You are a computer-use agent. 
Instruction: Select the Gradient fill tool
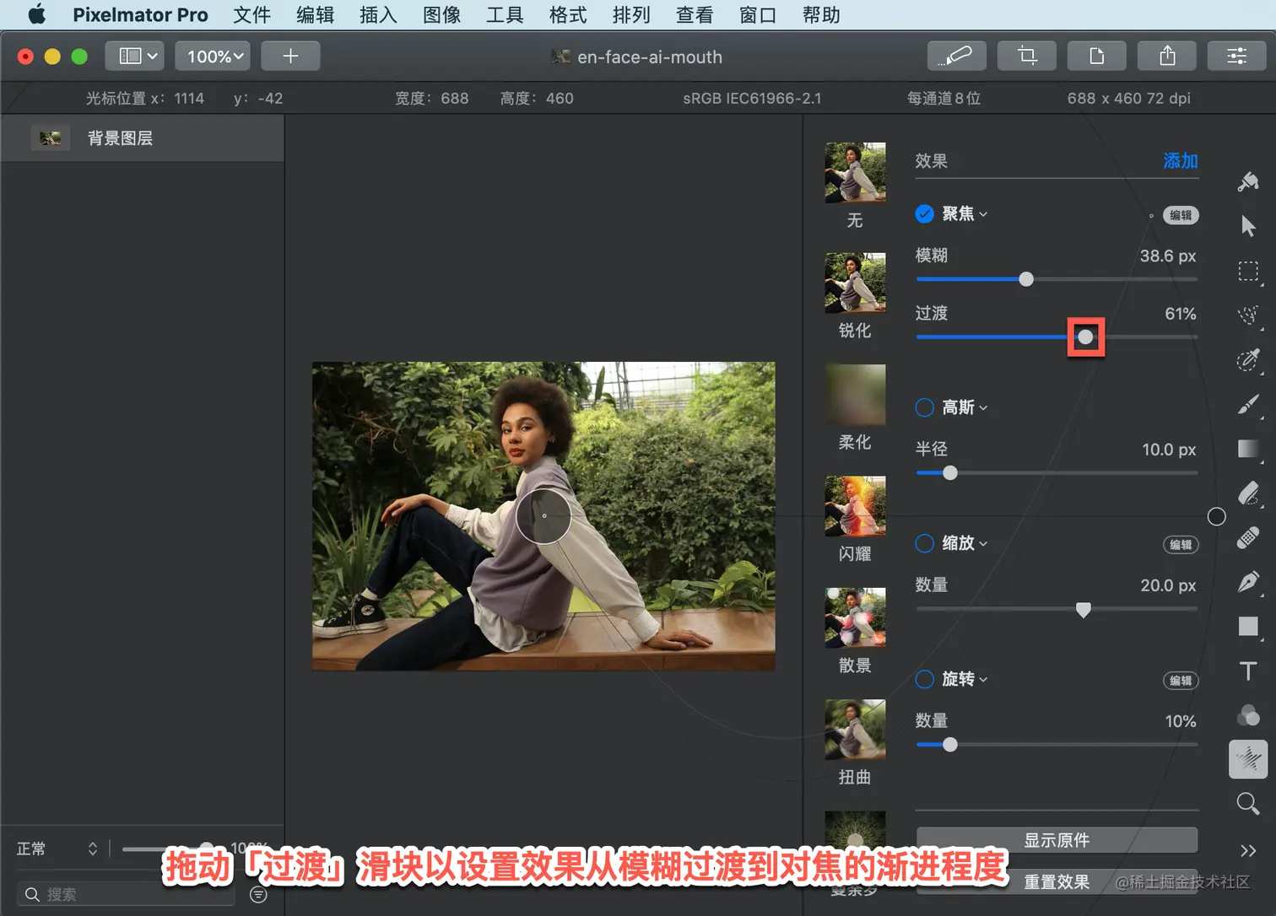click(x=1248, y=449)
